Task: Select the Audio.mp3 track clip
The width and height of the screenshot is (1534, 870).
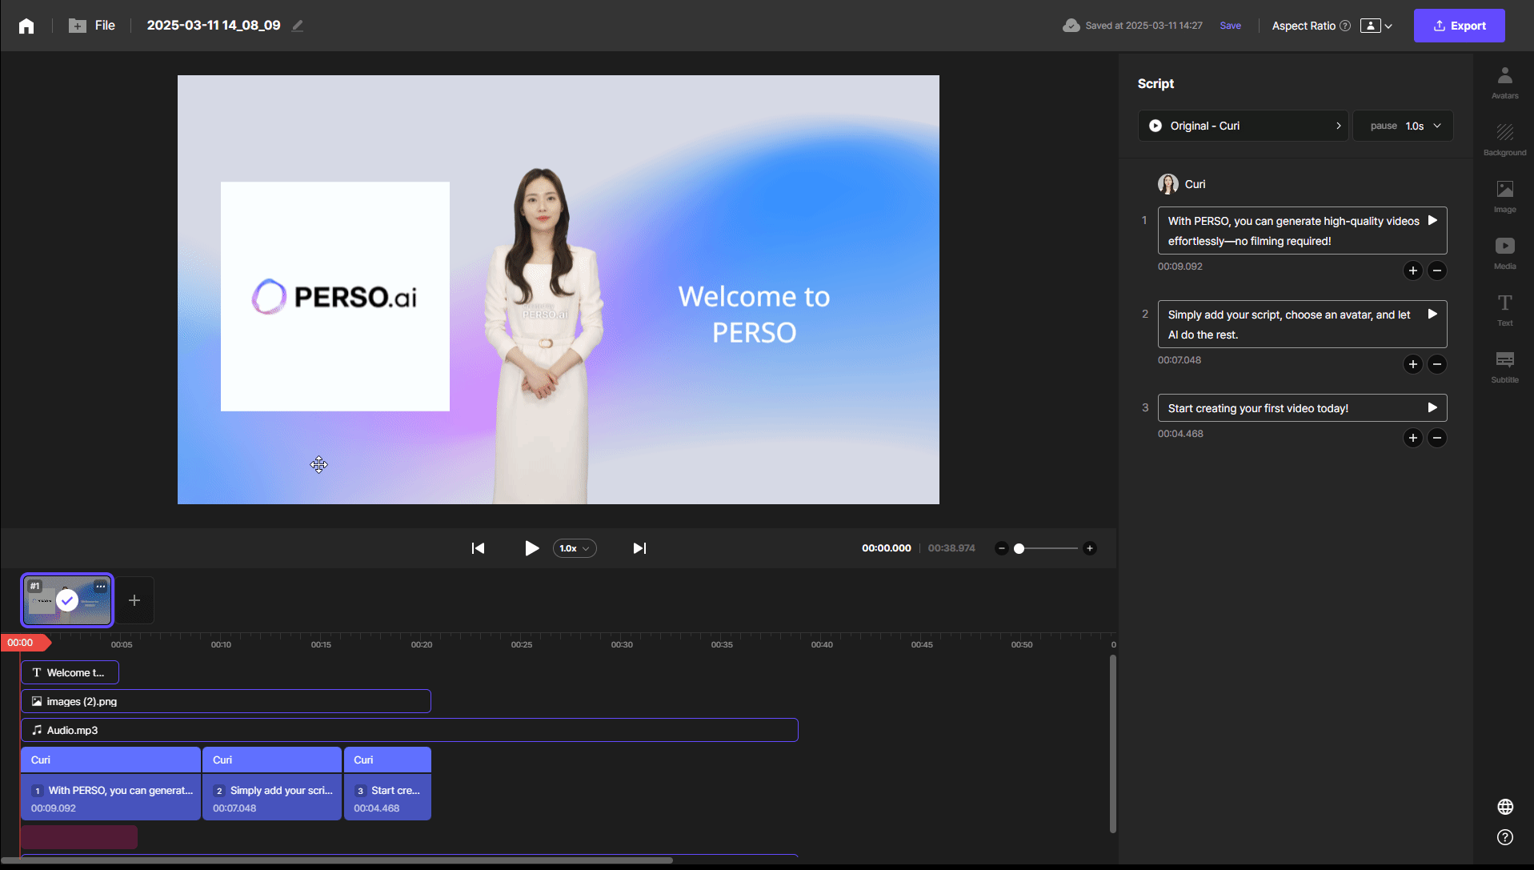Action: point(410,730)
